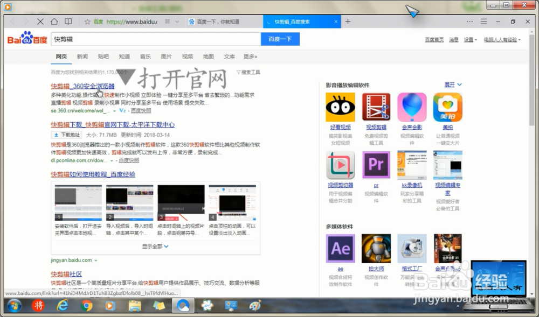The height and width of the screenshot is (317, 539).
Task: Click the 百度一下 search button
Action: coord(280,39)
